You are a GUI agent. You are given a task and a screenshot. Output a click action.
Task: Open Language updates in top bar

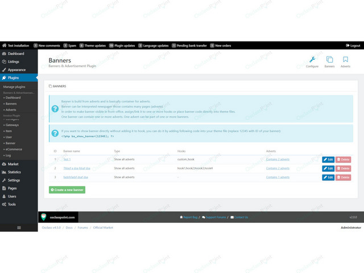(154, 45)
